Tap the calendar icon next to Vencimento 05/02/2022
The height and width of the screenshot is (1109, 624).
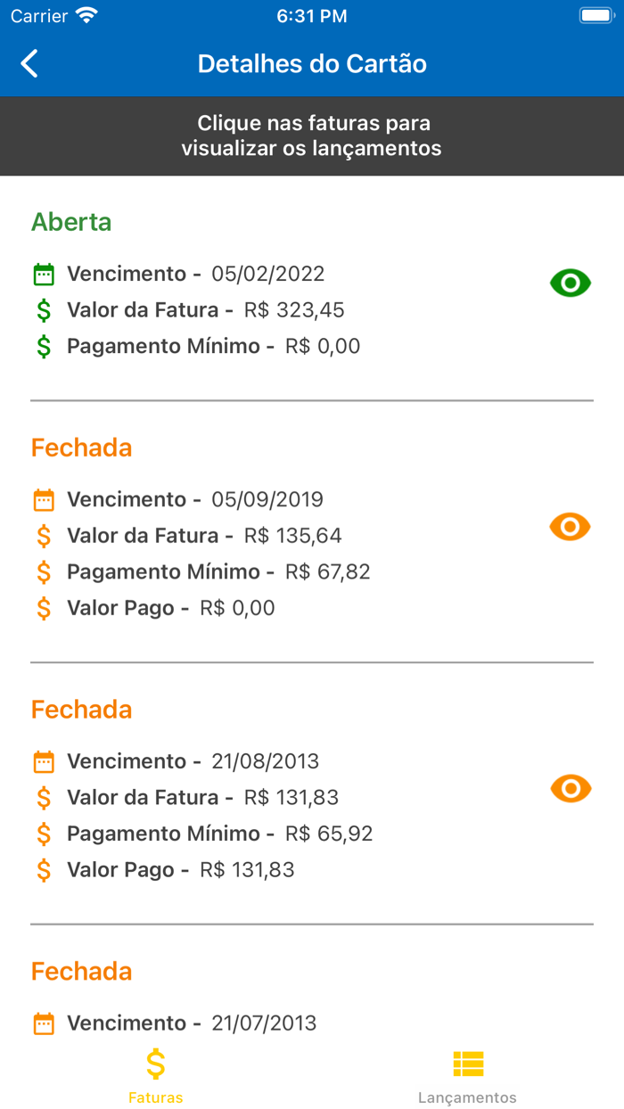(42, 274)
